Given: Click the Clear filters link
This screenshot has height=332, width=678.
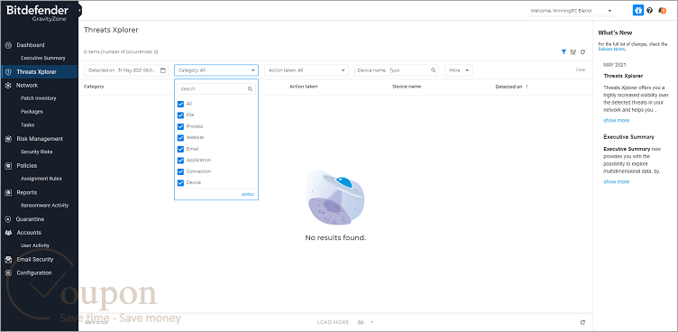Looking at the screenshot, I should (581, 69).
